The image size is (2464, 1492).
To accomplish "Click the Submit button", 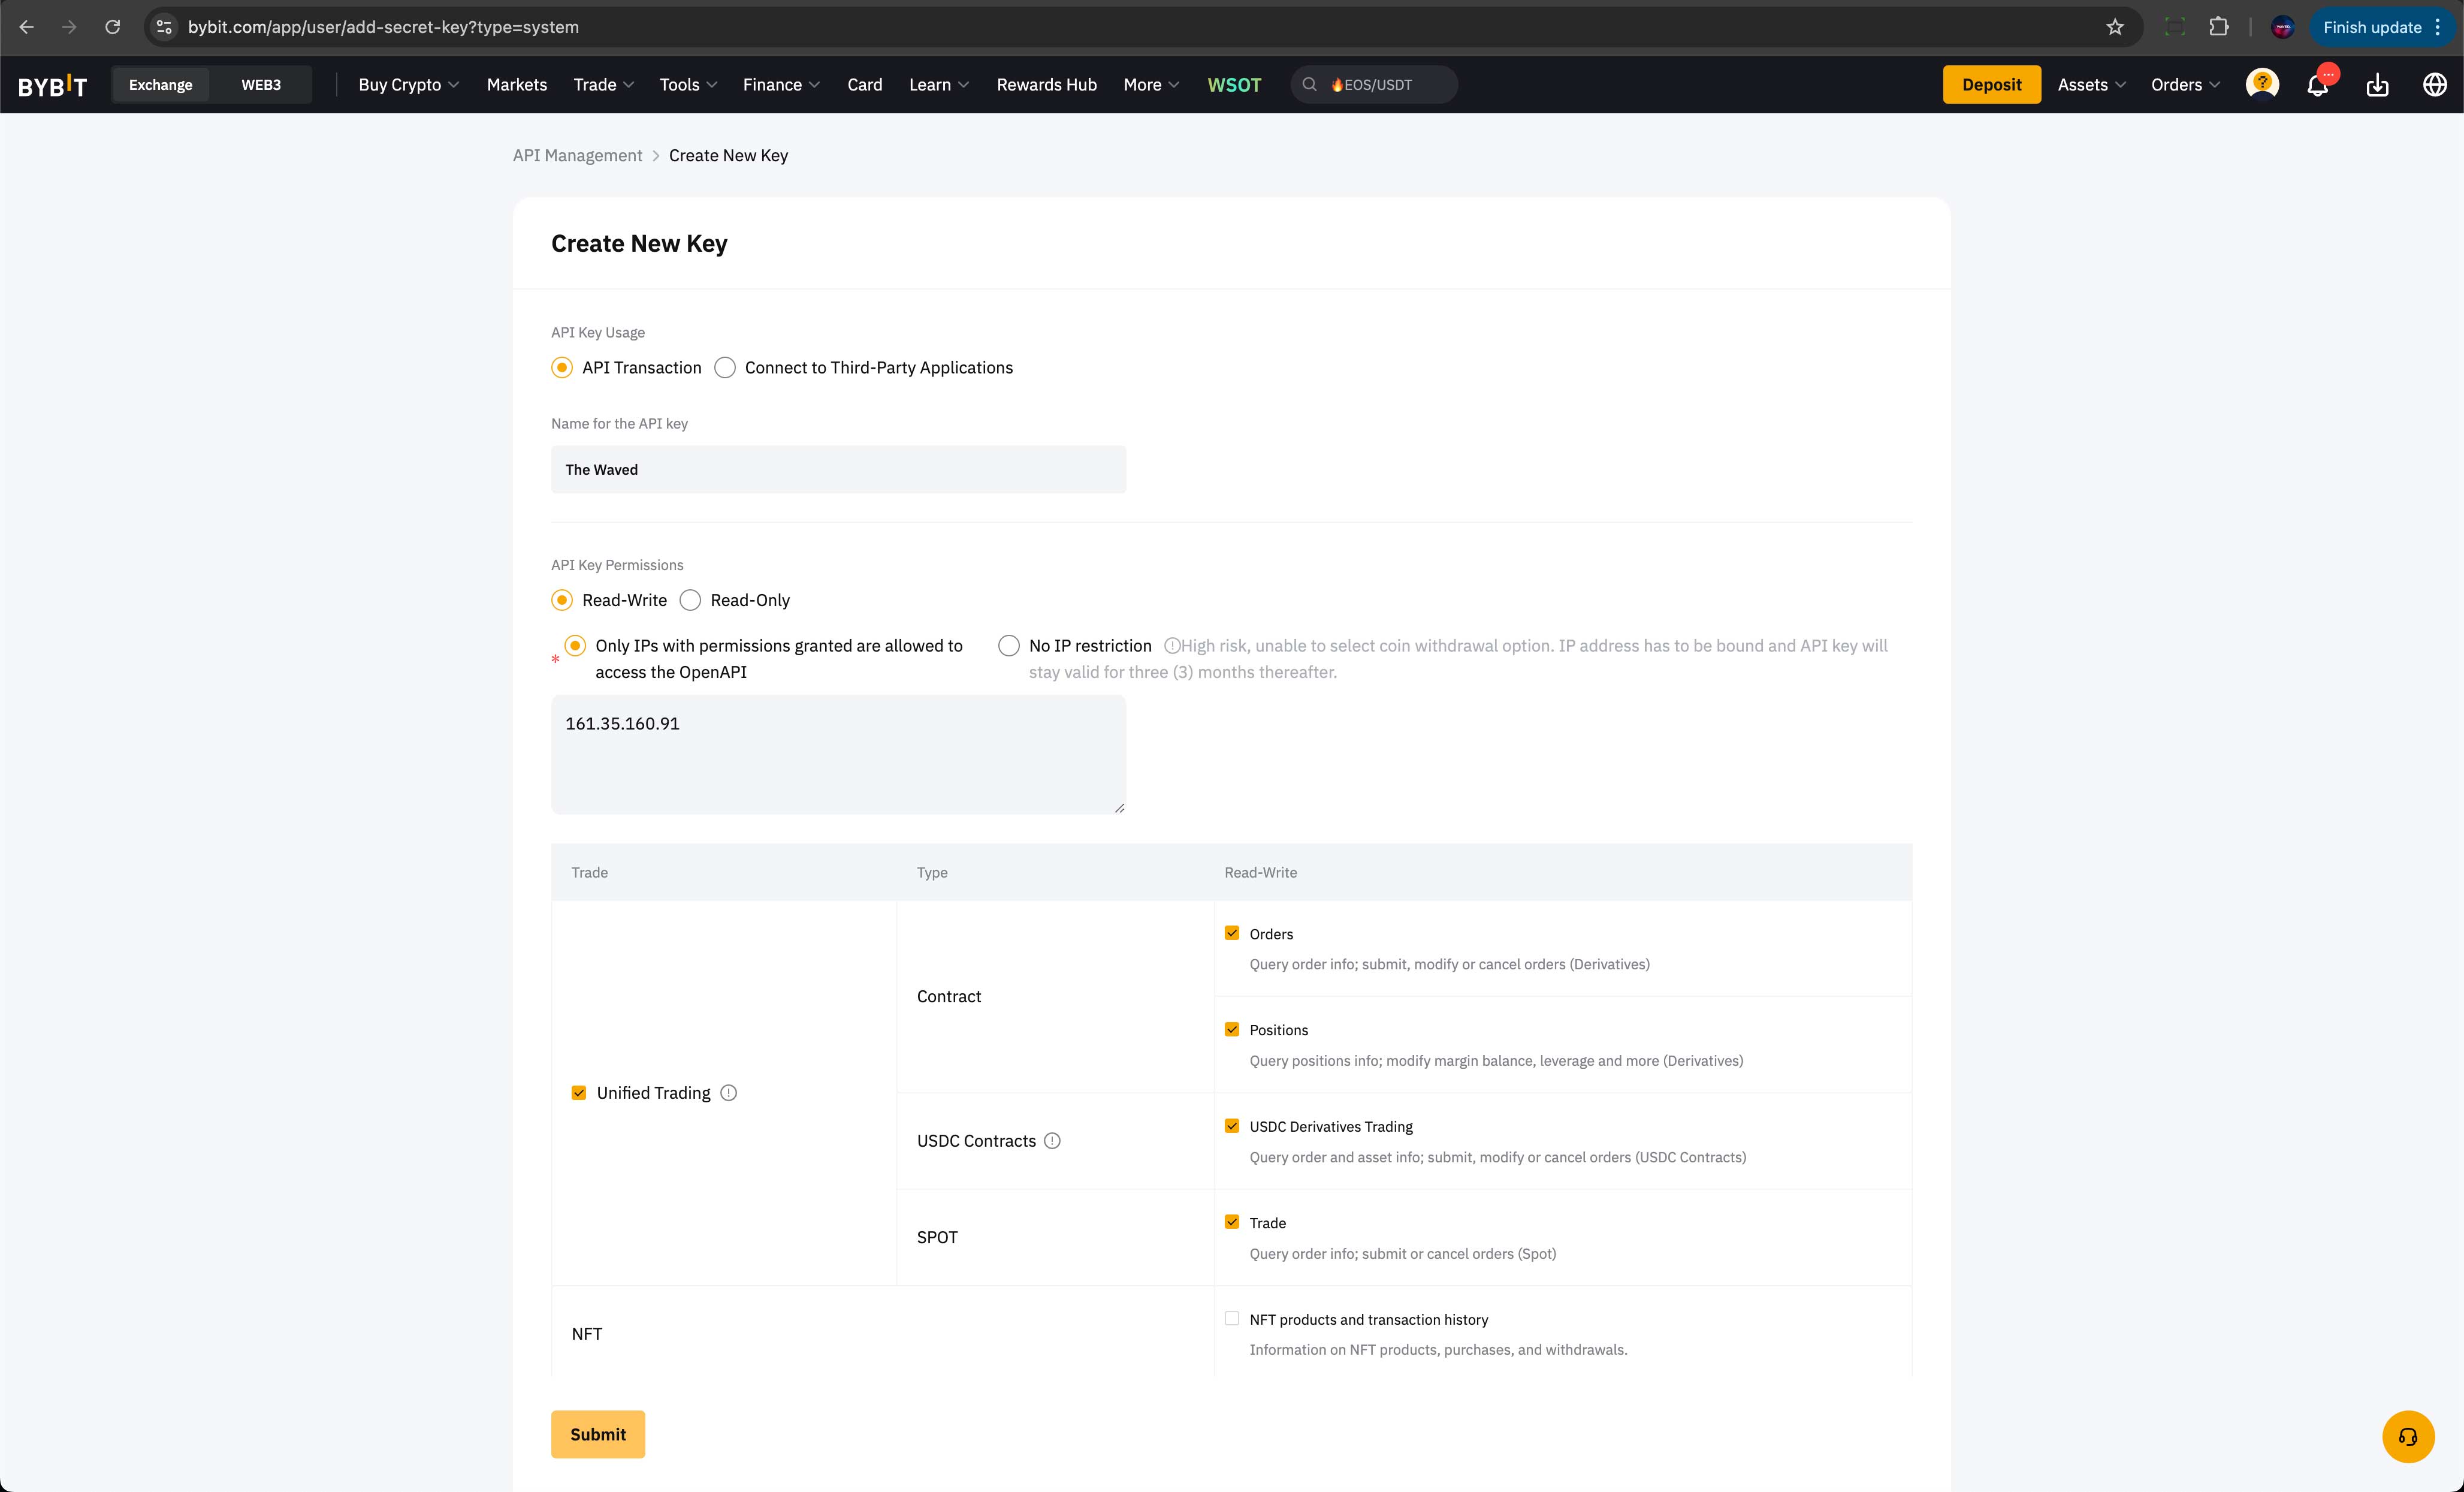I will [x=599, y=1434].
